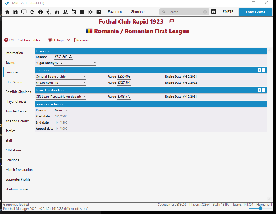Edit Gift Loan value £708,572
The height and width of the screenshot is (214, 276).
pos(124,97)
